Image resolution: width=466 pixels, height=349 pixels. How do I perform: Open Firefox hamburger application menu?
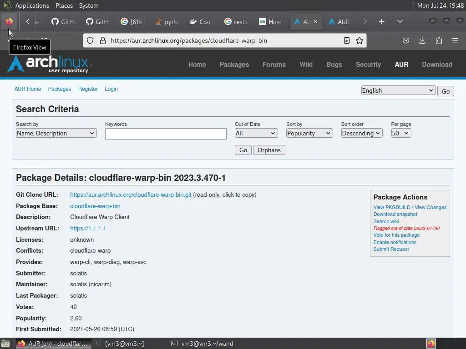coord(455,40)
